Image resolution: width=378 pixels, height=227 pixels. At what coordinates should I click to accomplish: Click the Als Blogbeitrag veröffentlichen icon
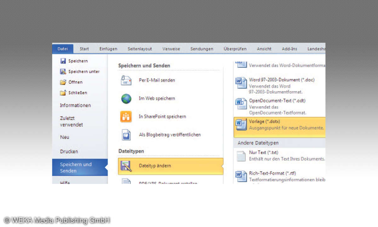(126, 135)
